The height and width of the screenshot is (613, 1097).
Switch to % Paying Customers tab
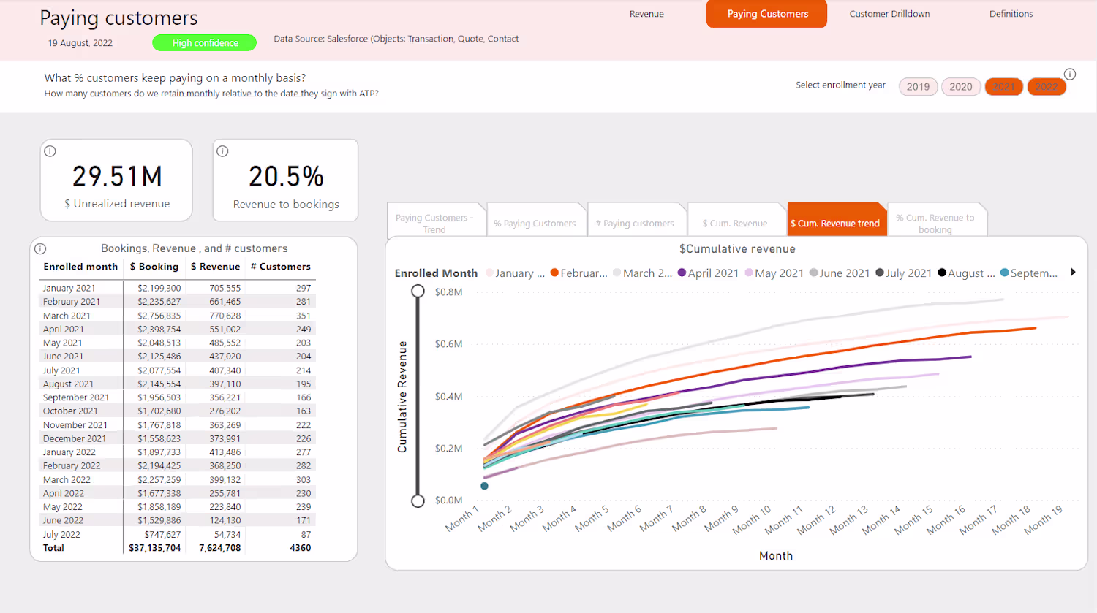(x=535, y=220)
